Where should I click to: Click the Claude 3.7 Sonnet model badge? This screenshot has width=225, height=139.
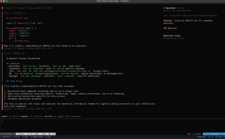214,134
